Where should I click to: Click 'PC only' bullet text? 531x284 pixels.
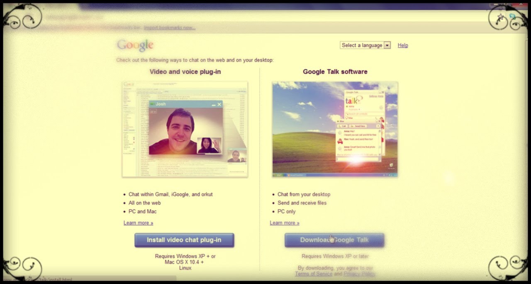click(x=287, y=212)
